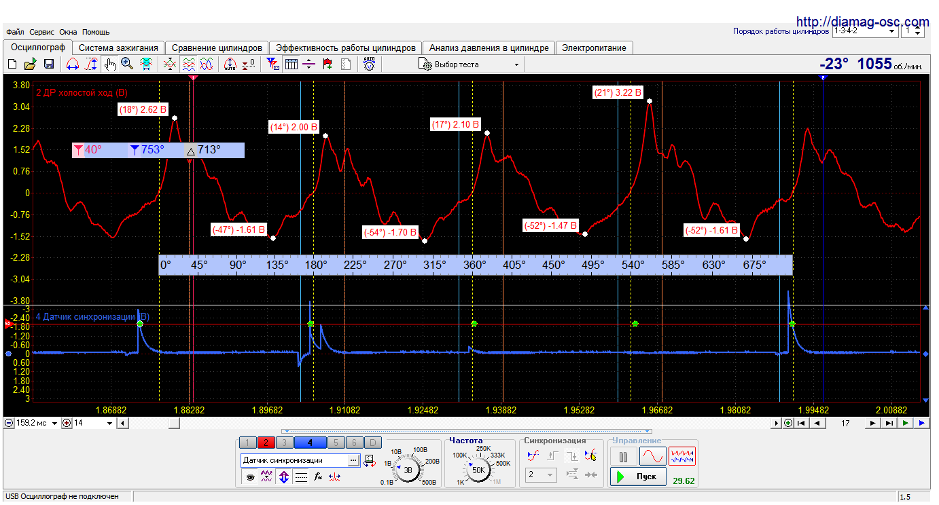
Task: Click the stacked waveforms display icon
Action: [189, 64]
